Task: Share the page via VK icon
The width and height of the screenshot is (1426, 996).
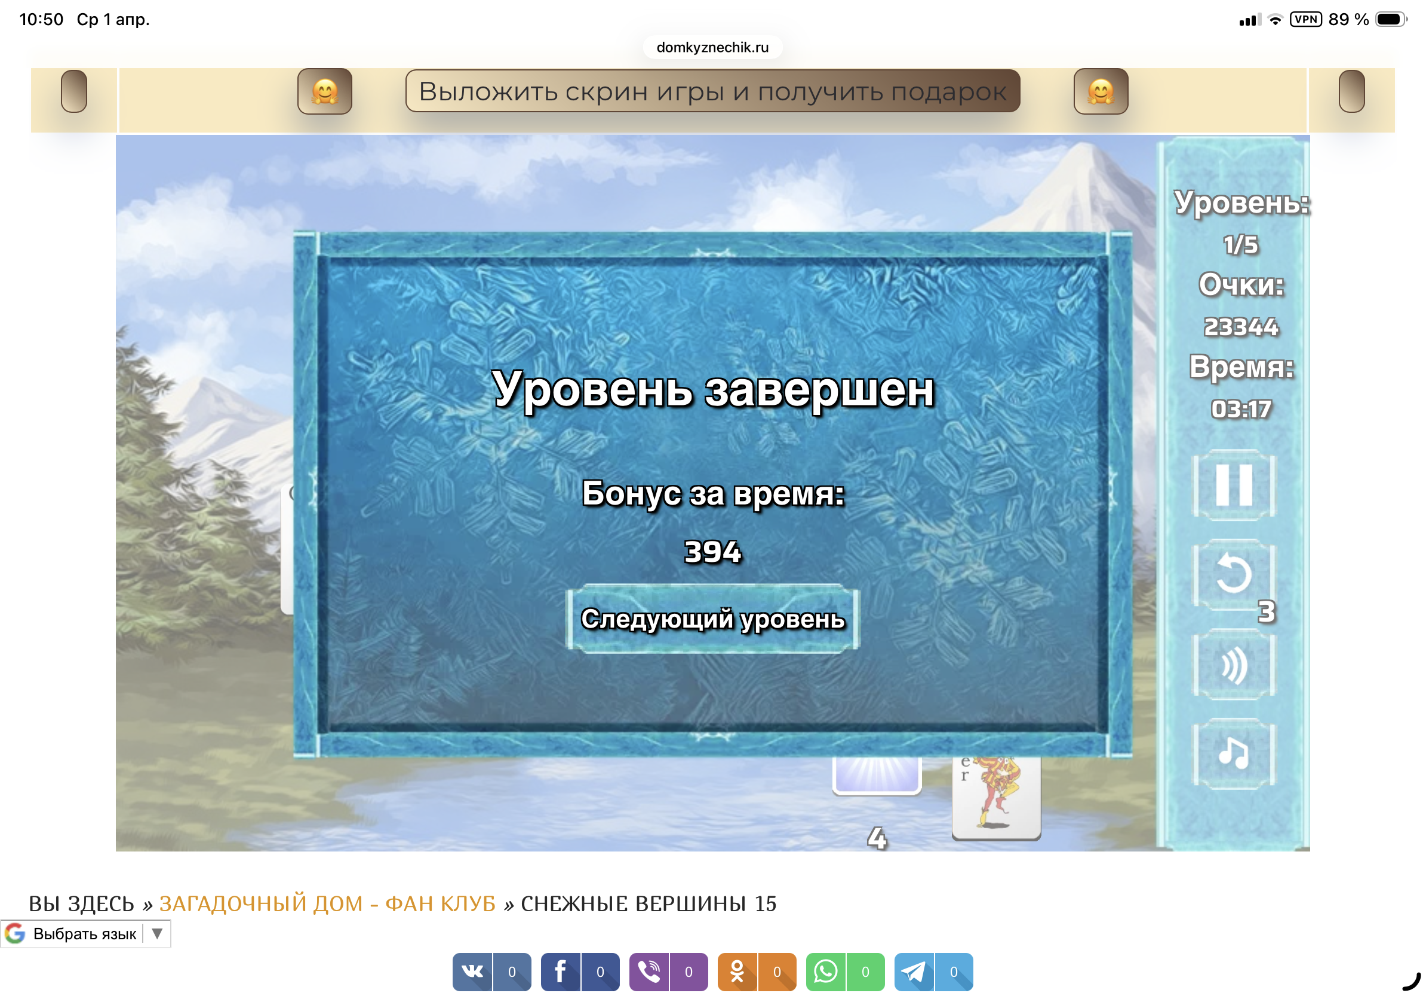Action: [x=472, y=972]
